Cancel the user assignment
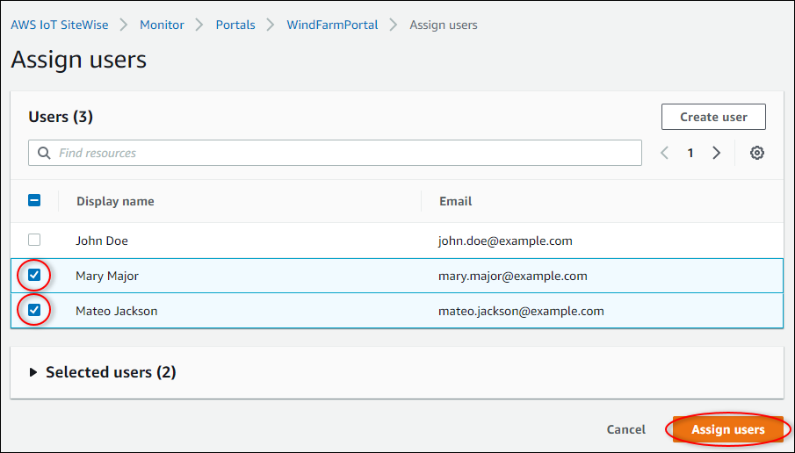The image size is (795, 453). point(625,429)
